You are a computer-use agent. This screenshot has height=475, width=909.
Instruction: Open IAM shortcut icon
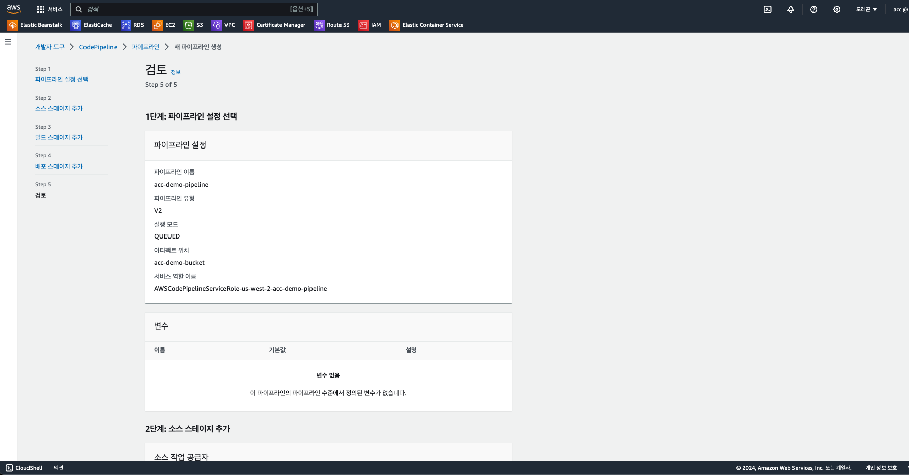point(363,25)
